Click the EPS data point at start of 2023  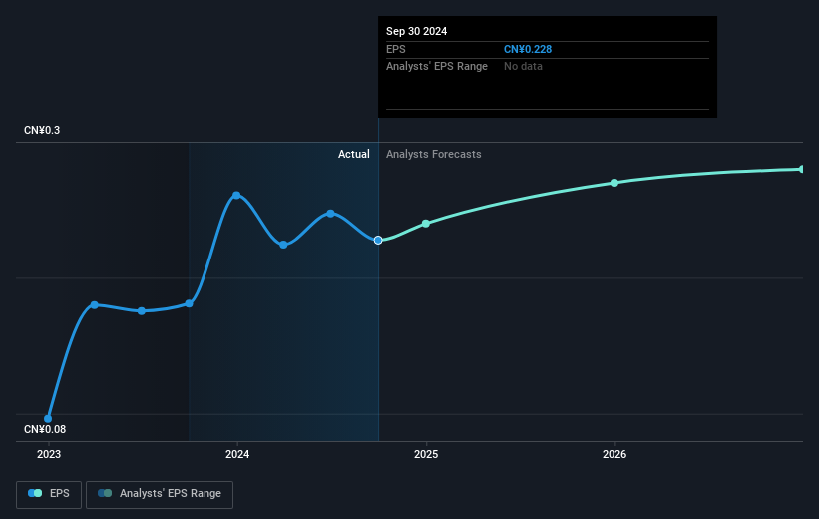pyautogui.click(x=48, y=418)
